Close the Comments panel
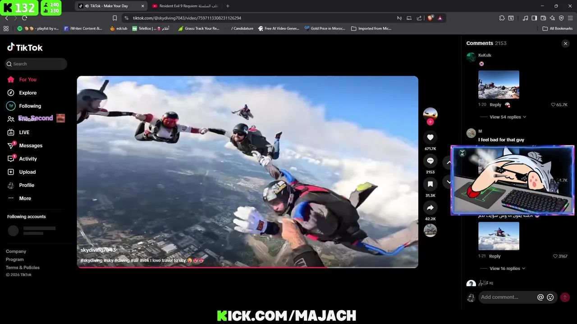 tap(565, 44)
